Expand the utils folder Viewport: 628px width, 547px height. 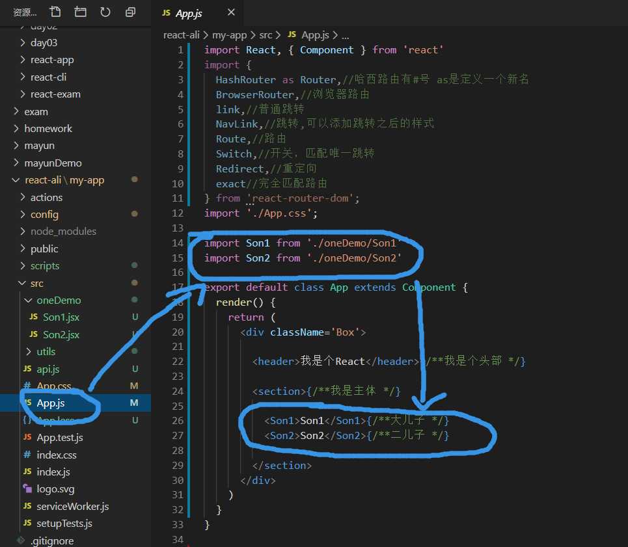[x=29, y=351]
